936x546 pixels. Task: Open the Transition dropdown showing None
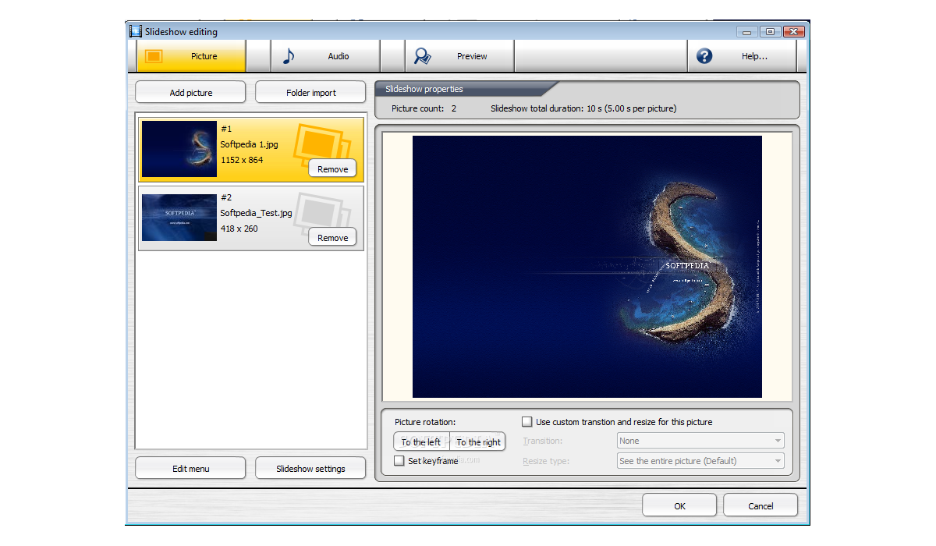[700, 441]
